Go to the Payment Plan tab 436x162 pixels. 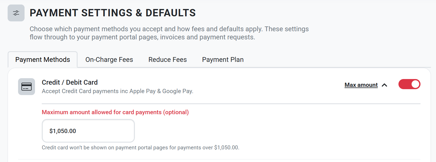223,60
